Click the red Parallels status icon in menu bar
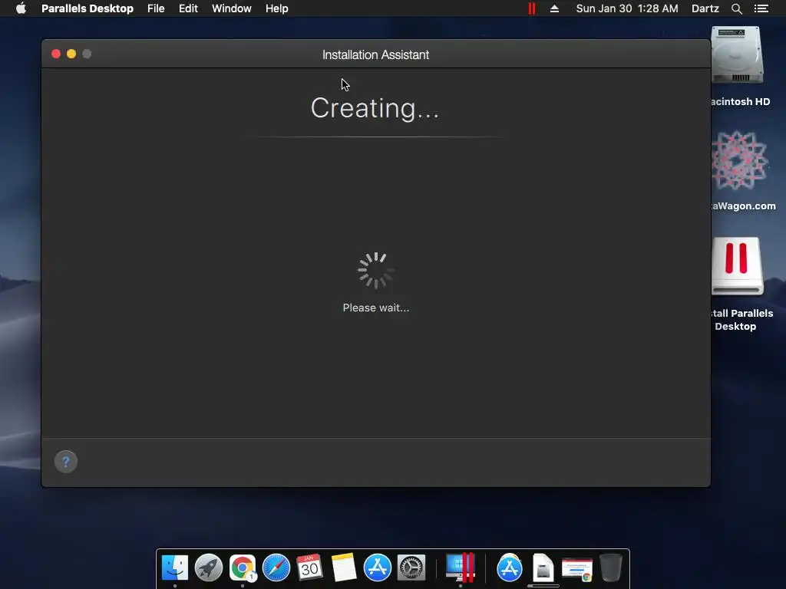This screenshot has width=786, height=589. pyautogui.click(x=531, y=8)
